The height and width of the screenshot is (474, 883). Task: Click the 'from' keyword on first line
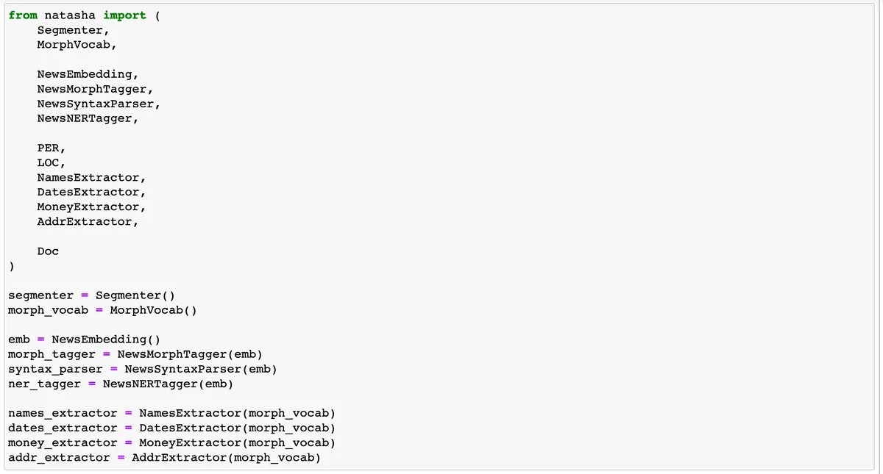click(23, 15)
